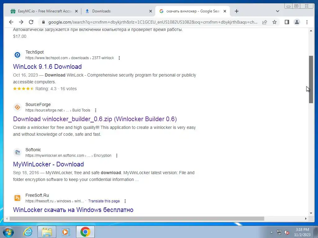Click the SourceForge site favicon
The image size is (318, 238).
pos(17,107)
